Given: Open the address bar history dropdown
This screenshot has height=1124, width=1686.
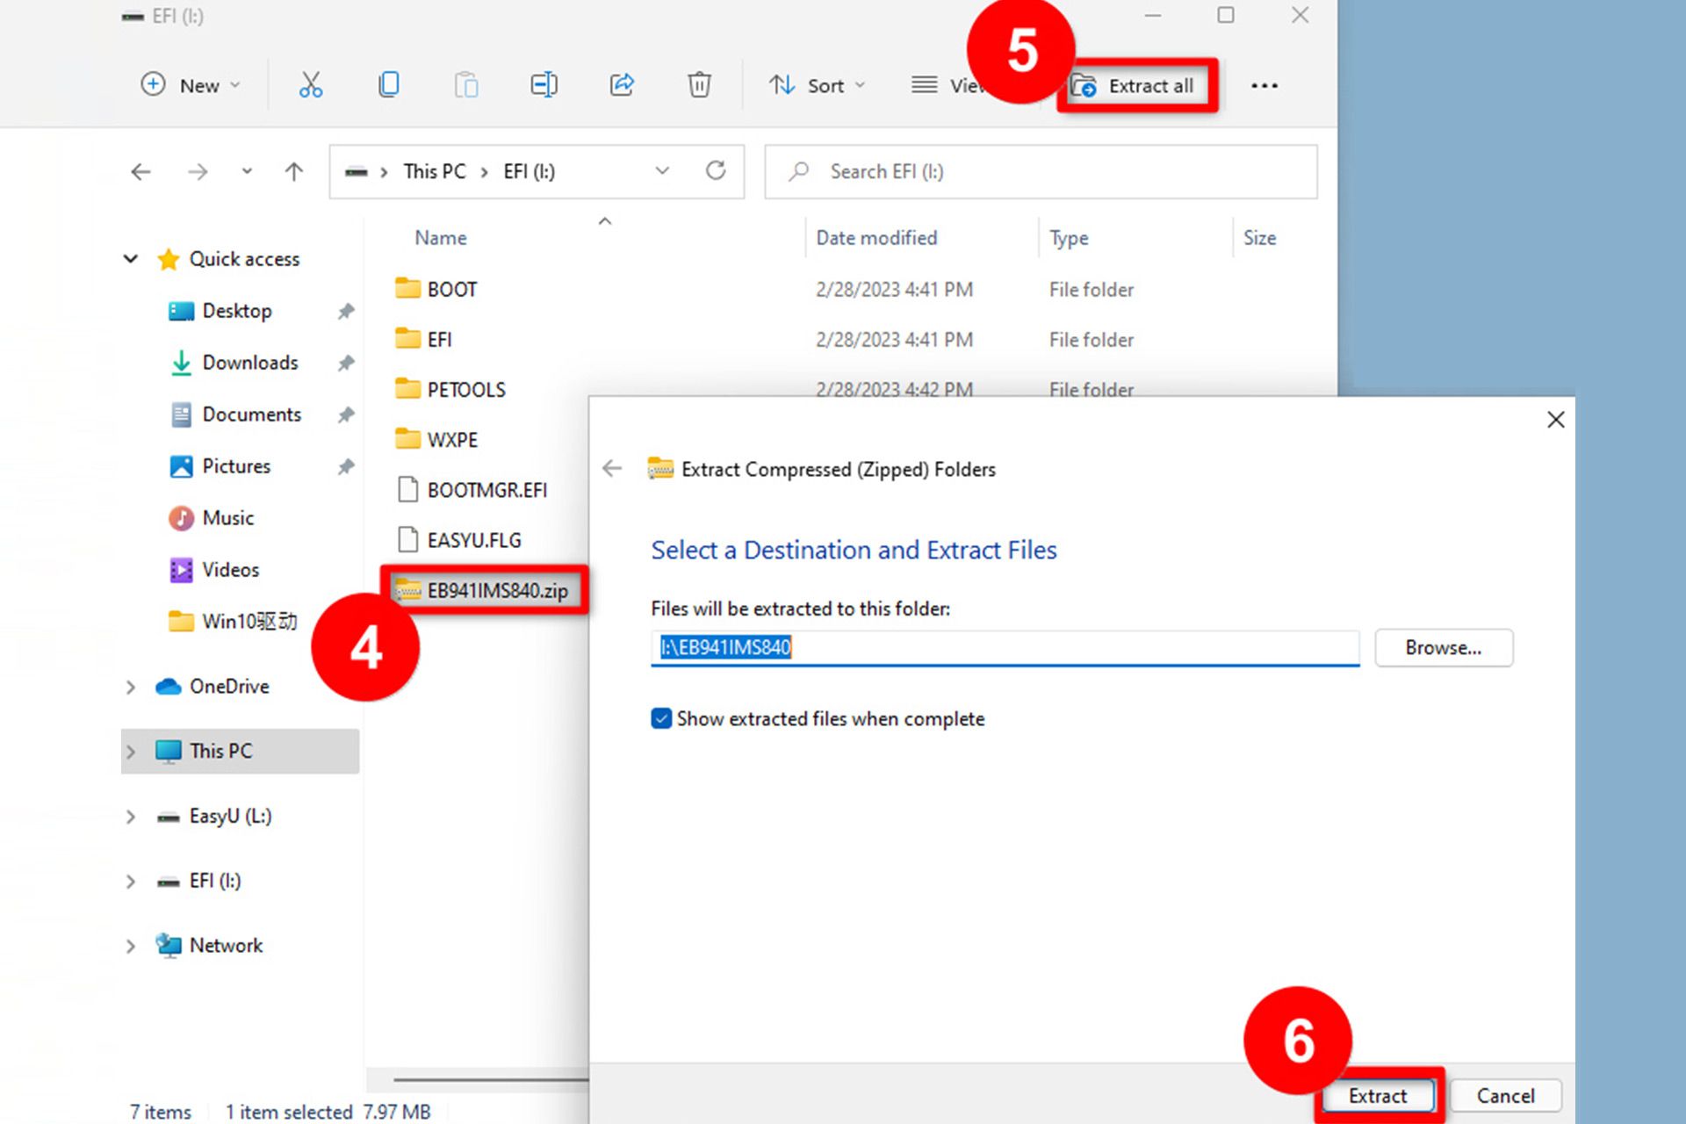Looking at the screenshot, I should (x=662, y=171).
